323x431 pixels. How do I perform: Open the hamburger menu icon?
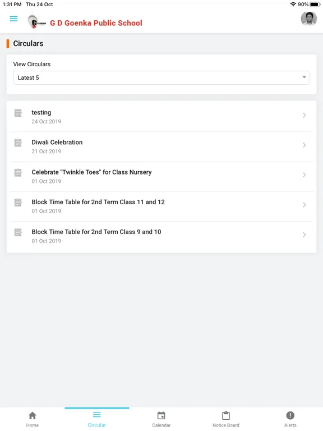coord(13,19)
